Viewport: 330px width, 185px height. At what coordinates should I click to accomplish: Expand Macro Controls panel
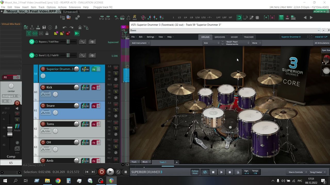tap(297, 172)
